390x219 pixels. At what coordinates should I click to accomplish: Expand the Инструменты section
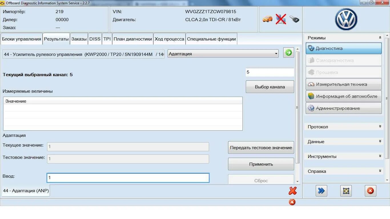380,156
